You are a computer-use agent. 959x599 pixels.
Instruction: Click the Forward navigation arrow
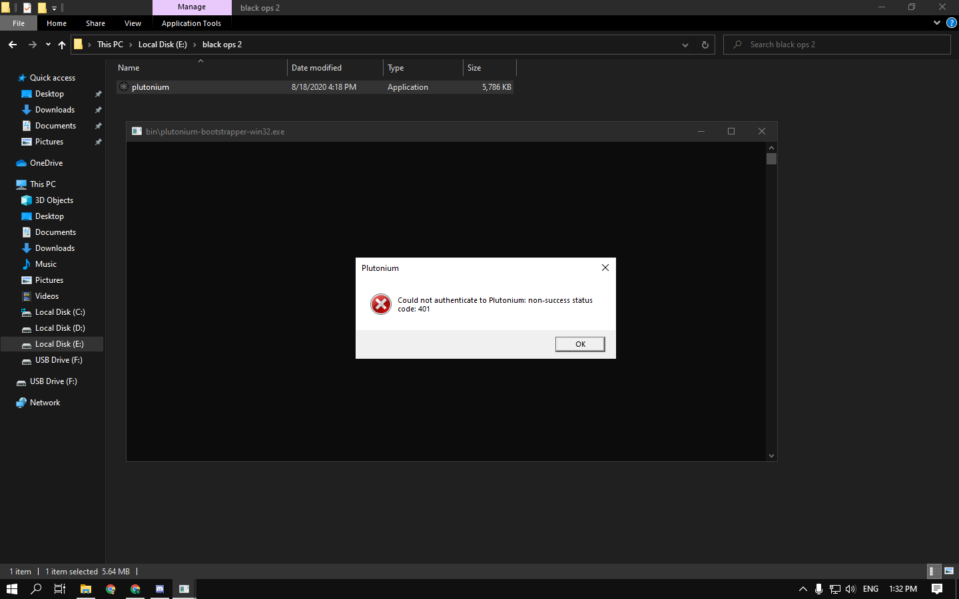[x=32, y=45]
